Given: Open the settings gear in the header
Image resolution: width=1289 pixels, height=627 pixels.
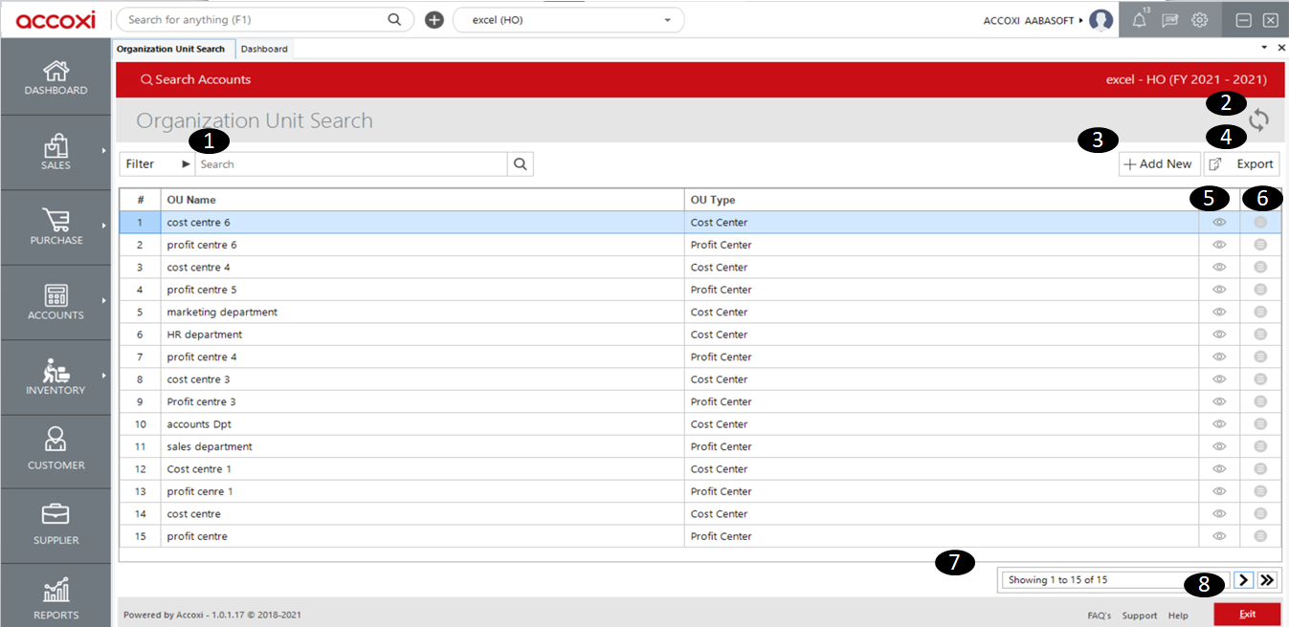Looking at the screenshot, I should point(1199,19).
